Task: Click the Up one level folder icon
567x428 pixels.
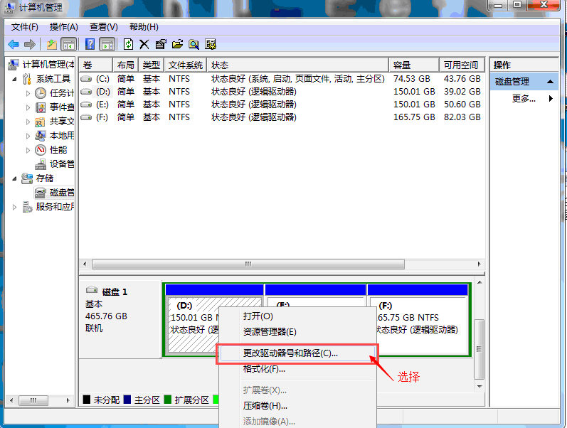Action: [52, 45]
